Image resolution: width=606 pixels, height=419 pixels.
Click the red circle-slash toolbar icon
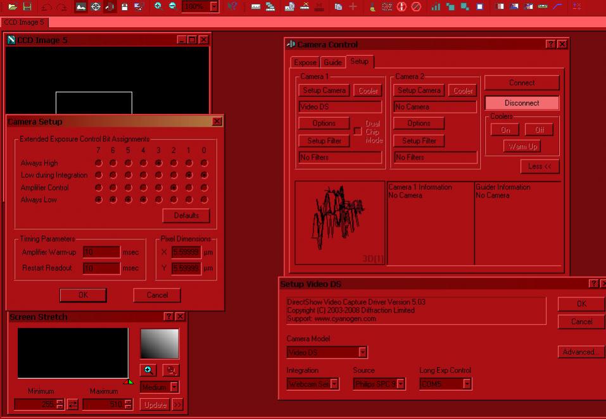[x=416, y=6]
